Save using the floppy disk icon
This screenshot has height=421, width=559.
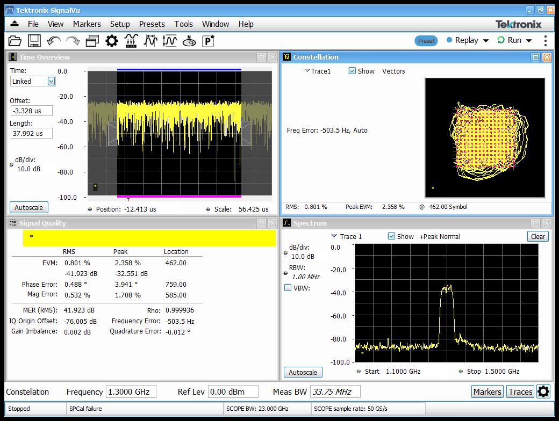click(34, 41)
